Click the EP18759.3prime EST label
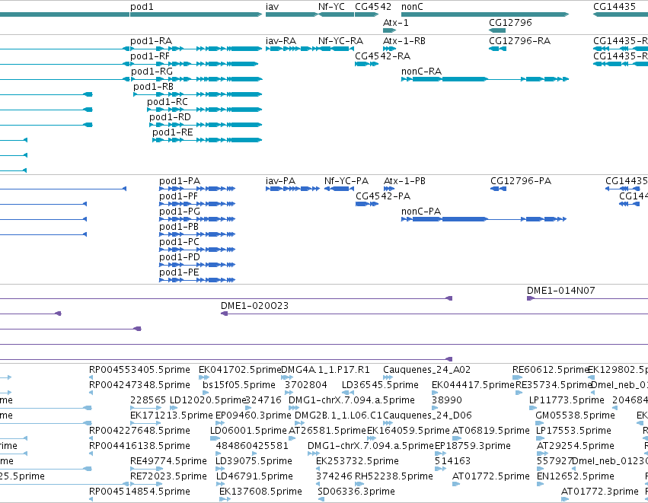Image resolution: width=648 pixels, height=503 pixels. 473,446
